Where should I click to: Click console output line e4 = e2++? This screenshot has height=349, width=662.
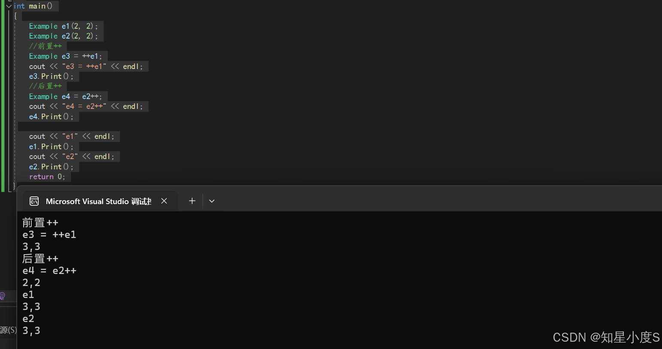[x=49, y=271]
